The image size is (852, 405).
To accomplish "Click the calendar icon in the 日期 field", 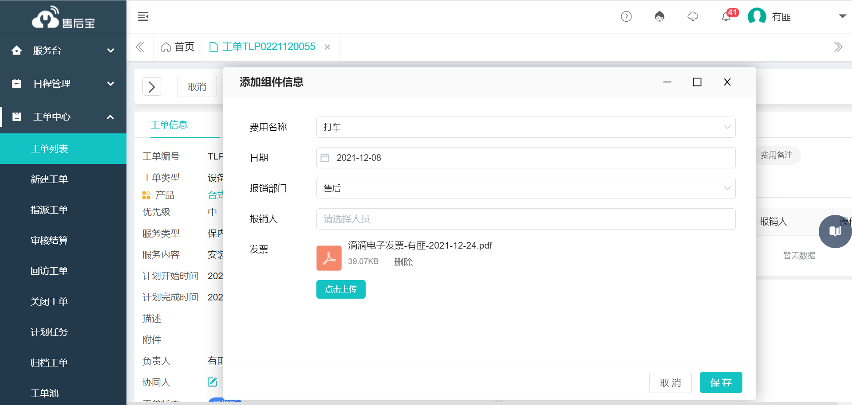I will tap(325, 157).
